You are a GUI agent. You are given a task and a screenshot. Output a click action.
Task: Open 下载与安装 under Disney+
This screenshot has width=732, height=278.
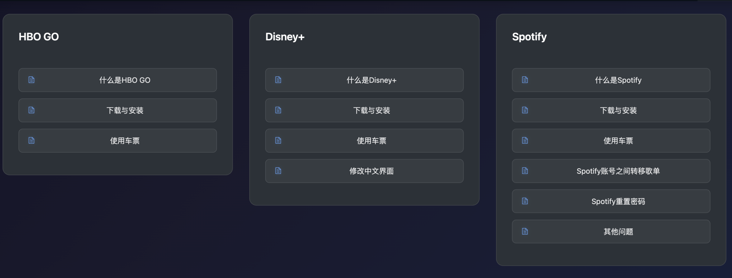[x=371, y=110]
